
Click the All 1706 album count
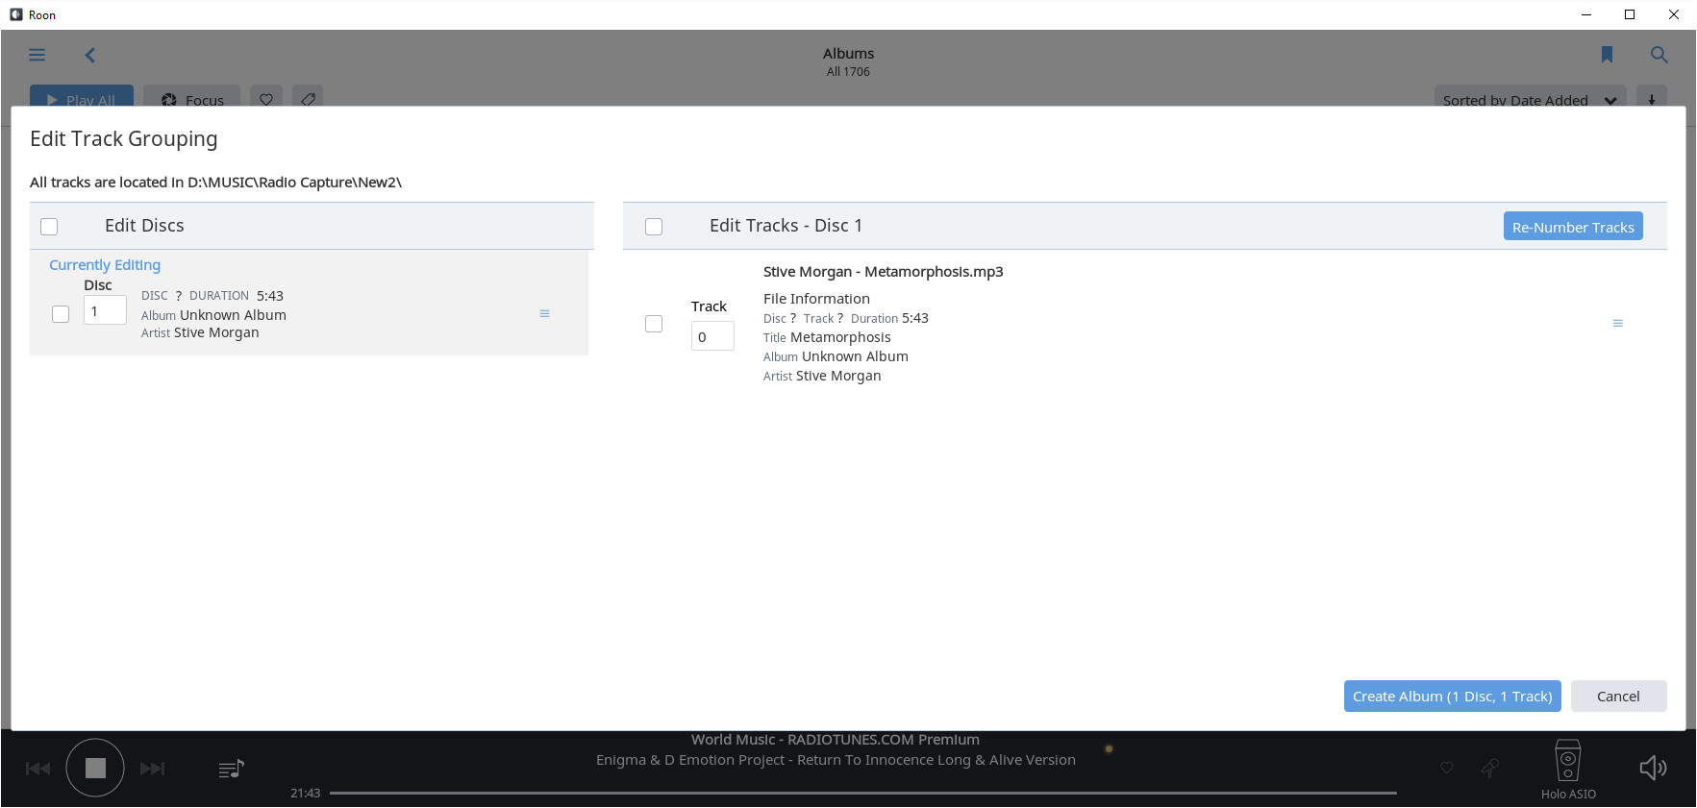(848, 72)
